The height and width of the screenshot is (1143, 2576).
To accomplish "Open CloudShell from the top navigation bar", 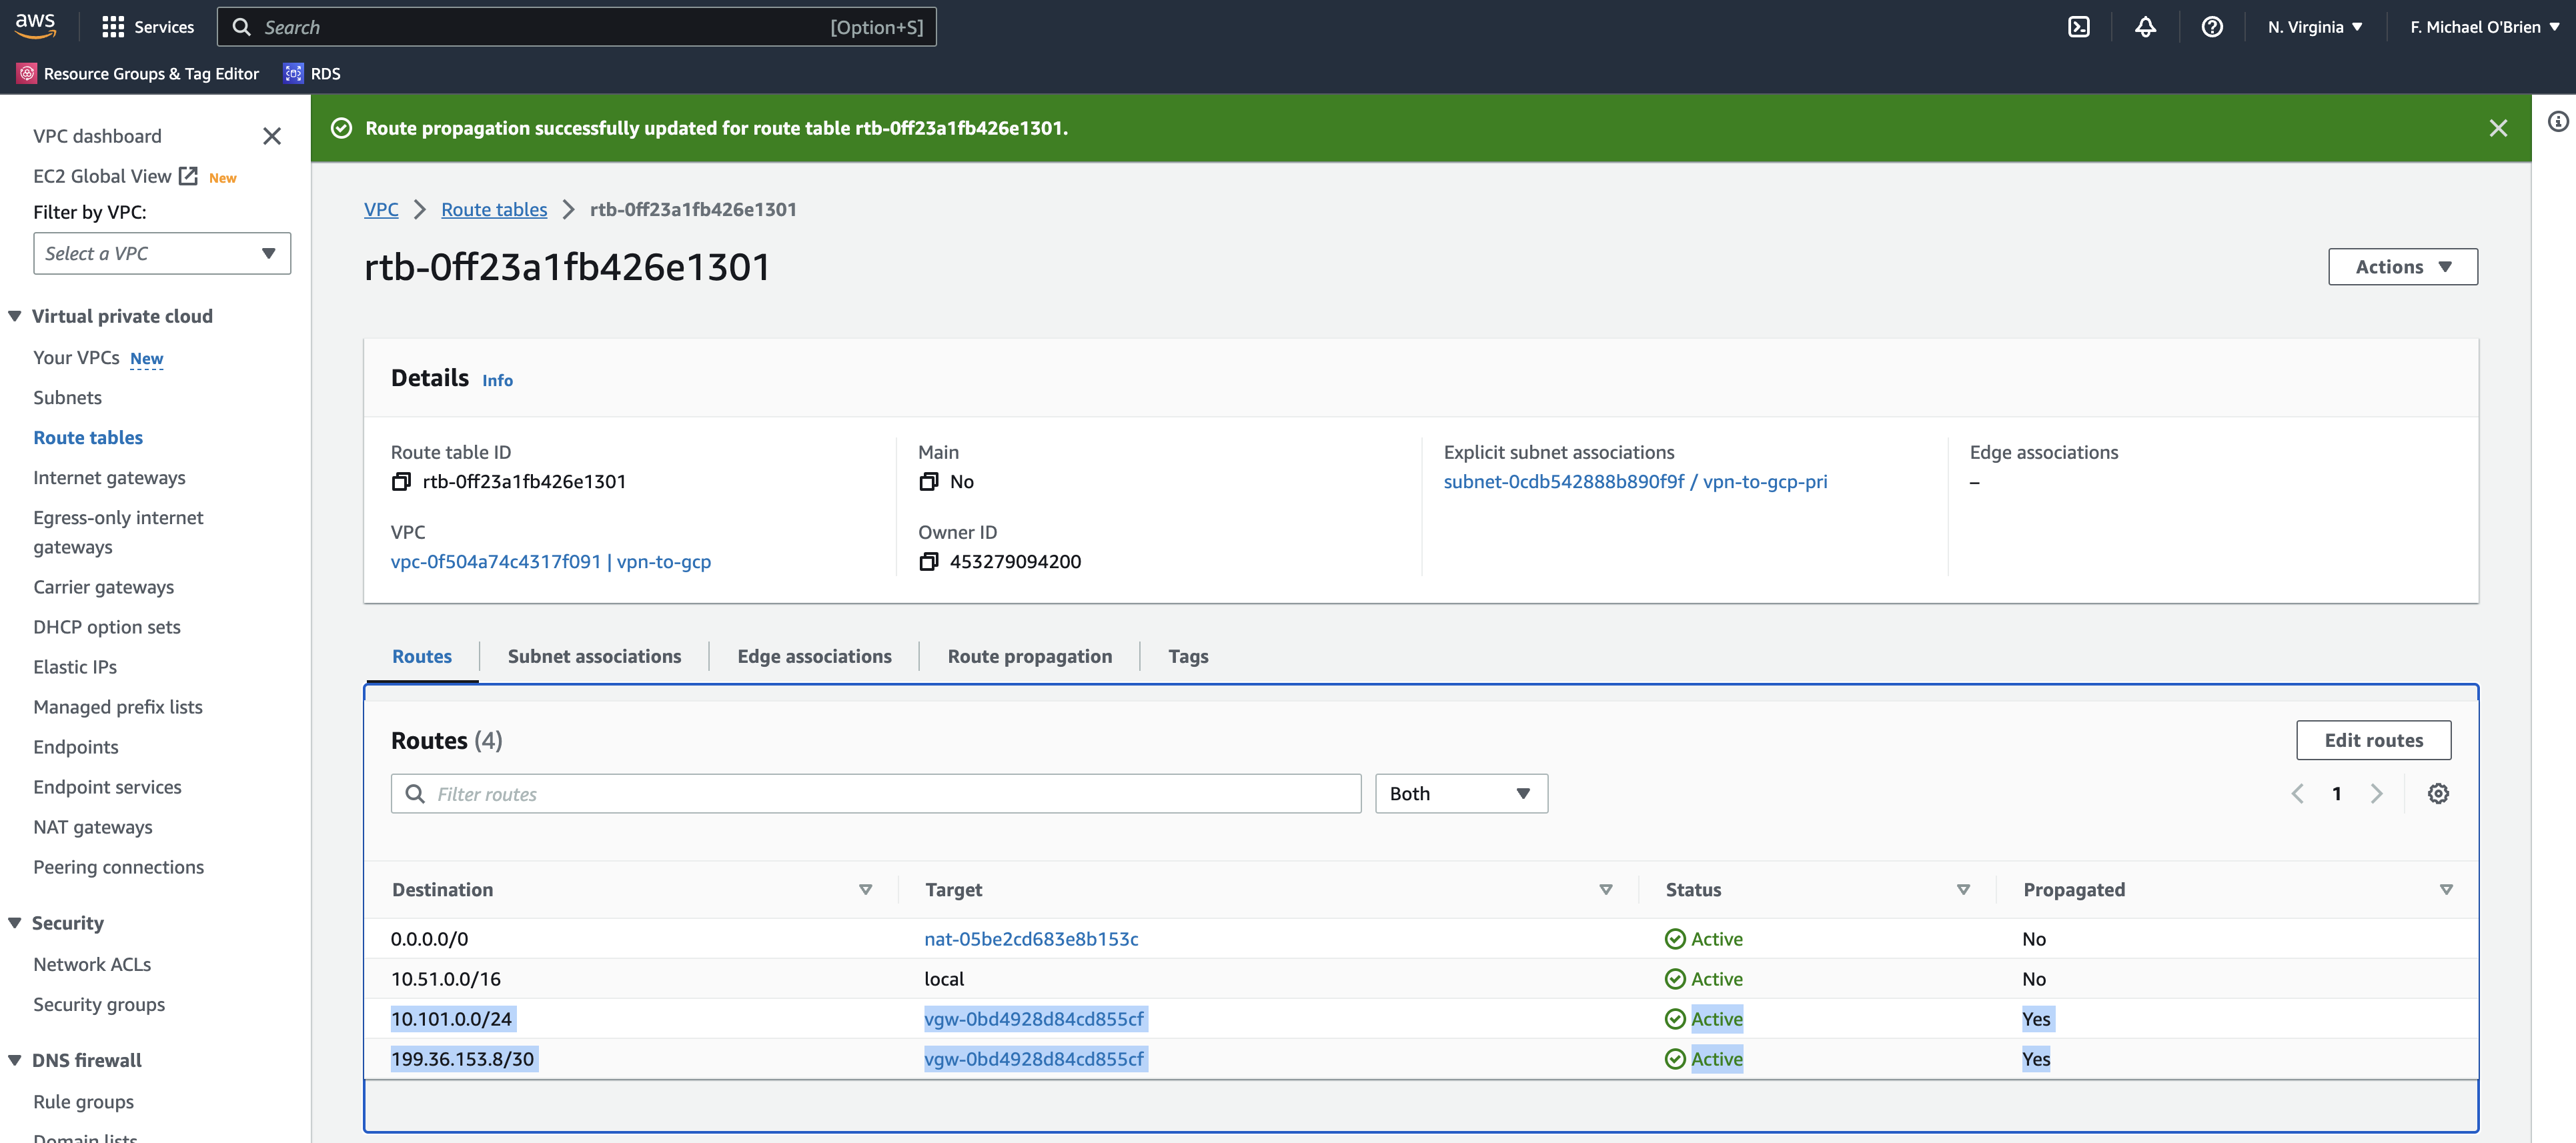I will (x=2079, y=27).
